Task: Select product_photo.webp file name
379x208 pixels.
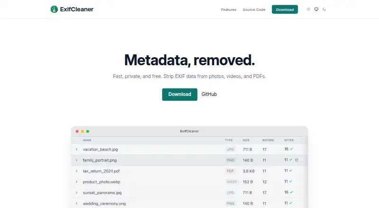Action: point(101,182)
